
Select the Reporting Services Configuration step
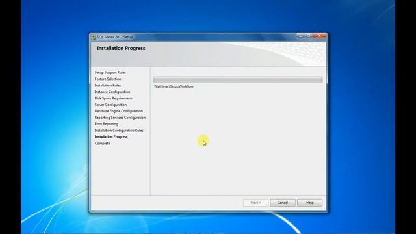tap(120, 118)
